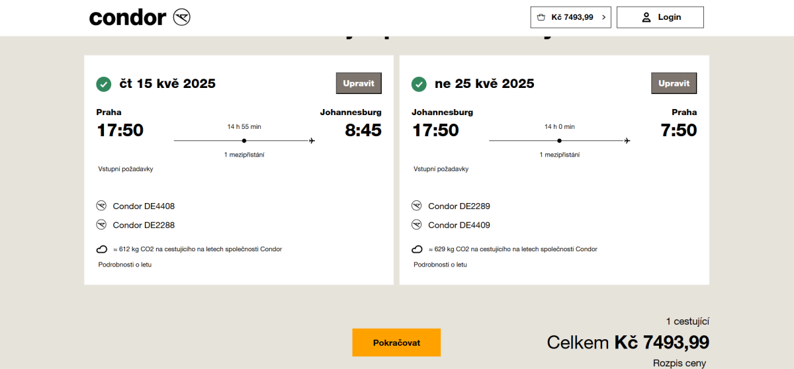Click the Condor icon beside DE4408

point(101,206)
